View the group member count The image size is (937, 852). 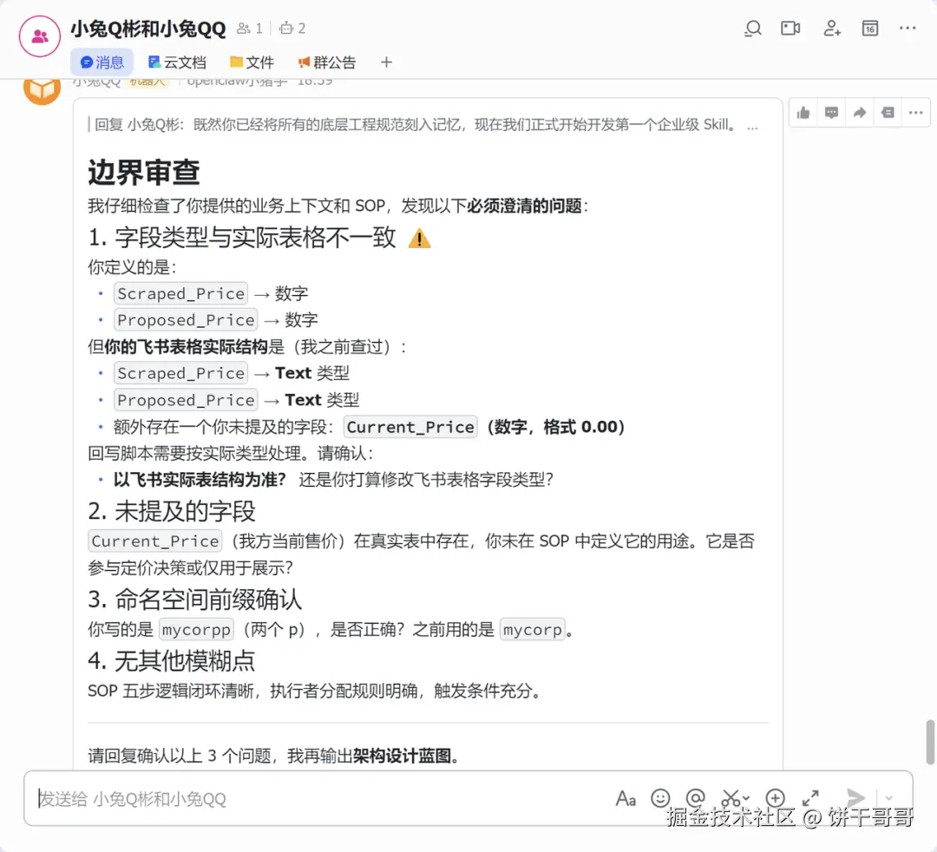pyautogui.click(x=250, y=28)
